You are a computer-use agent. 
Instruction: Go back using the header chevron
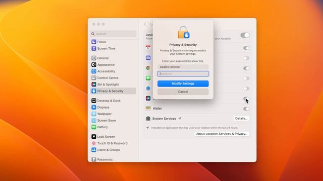(145, 24)
